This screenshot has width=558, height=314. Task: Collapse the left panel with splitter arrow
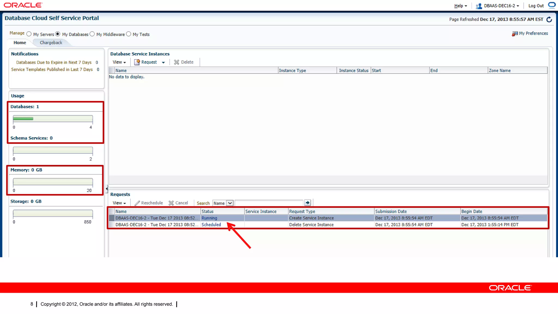pos(107,189)
